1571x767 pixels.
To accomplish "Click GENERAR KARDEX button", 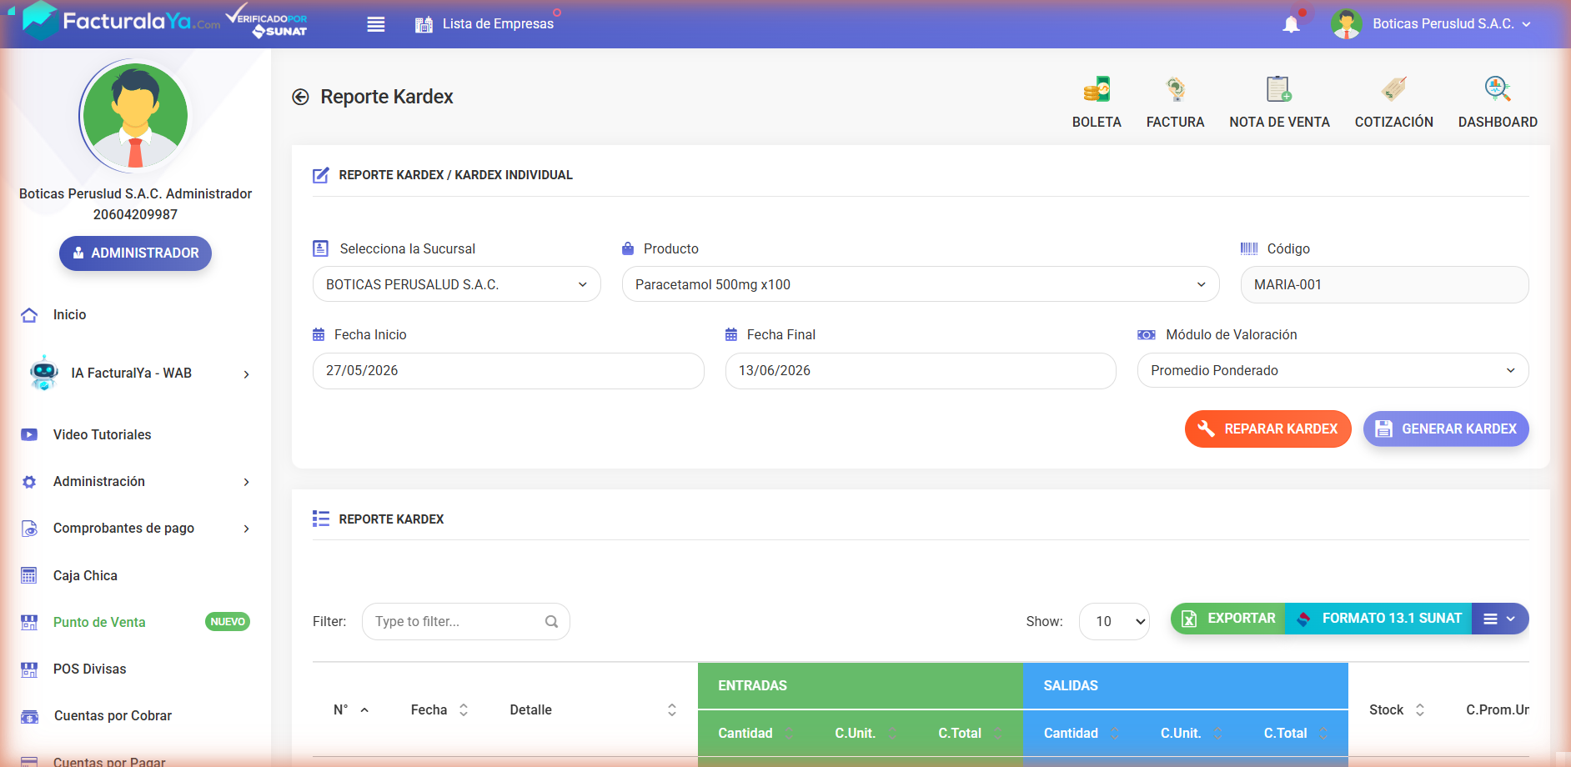I will [x=1446, y=429].
